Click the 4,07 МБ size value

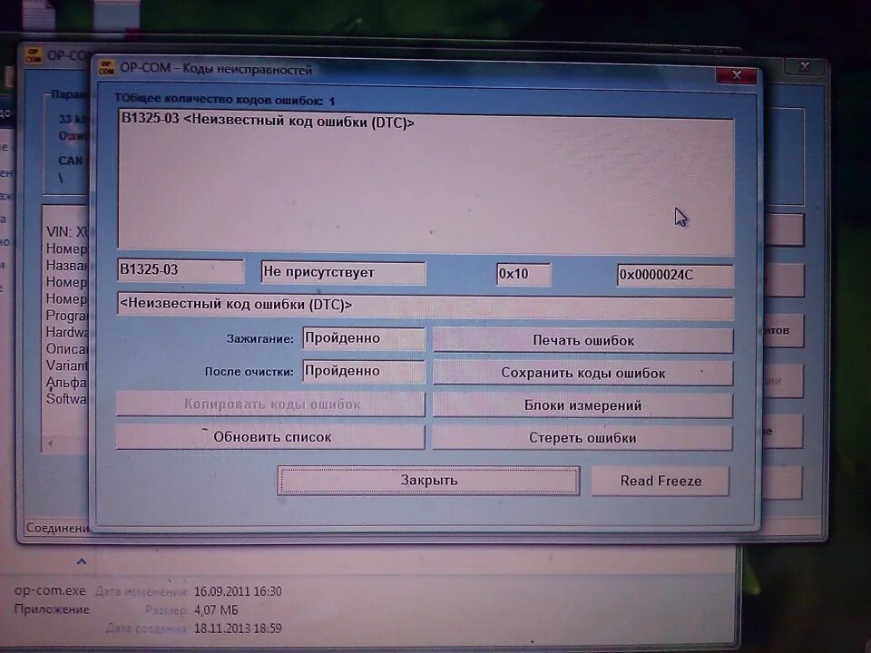[x=216, y=610]
